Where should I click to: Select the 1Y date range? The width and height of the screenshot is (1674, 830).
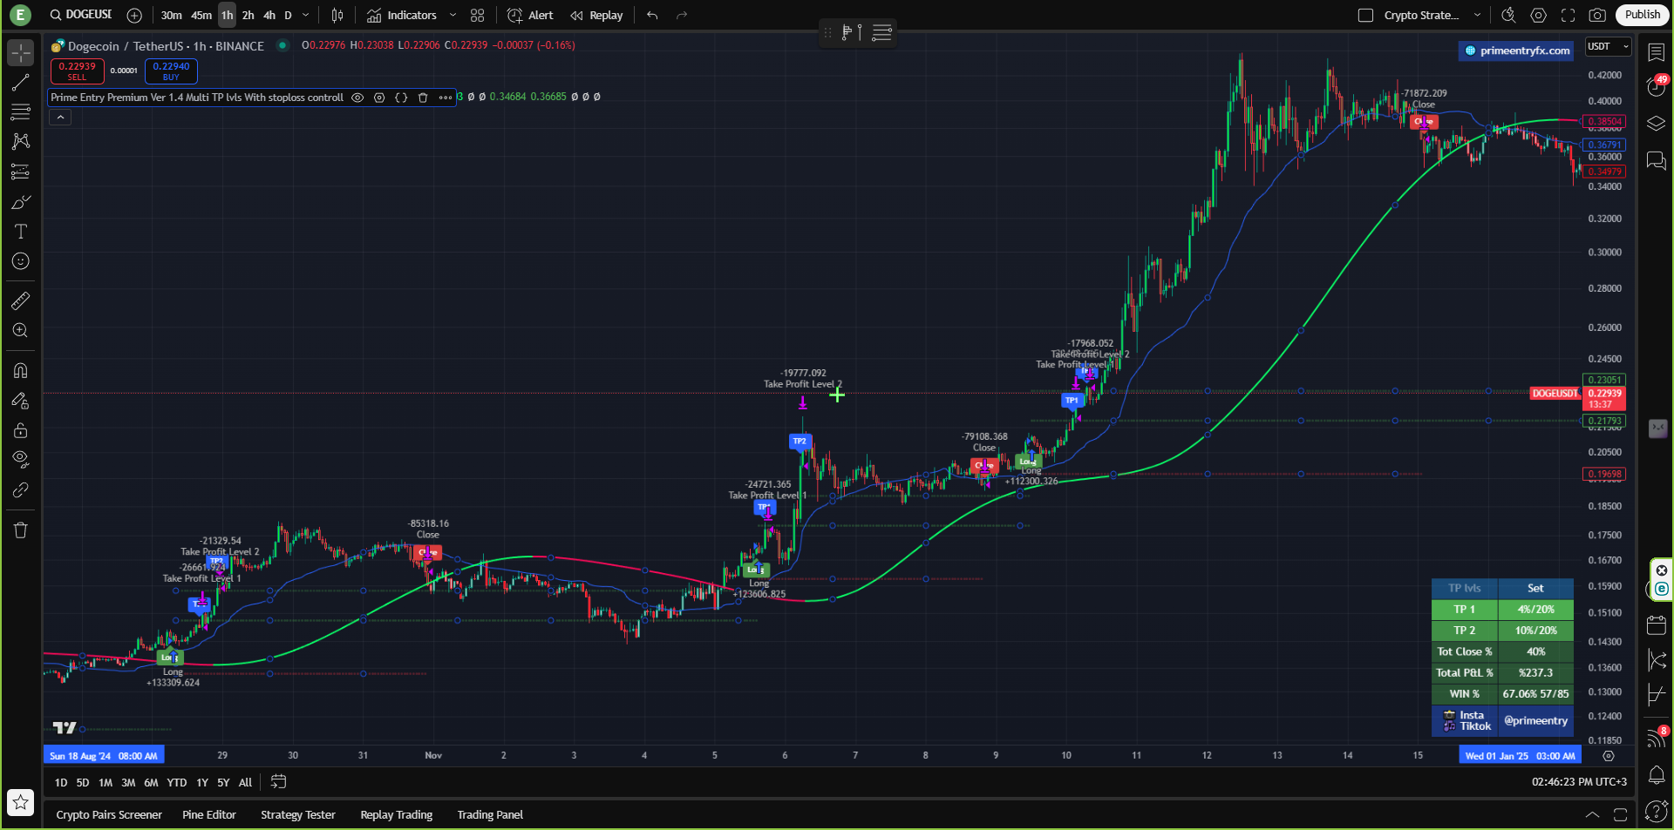(x=202, y=782)
